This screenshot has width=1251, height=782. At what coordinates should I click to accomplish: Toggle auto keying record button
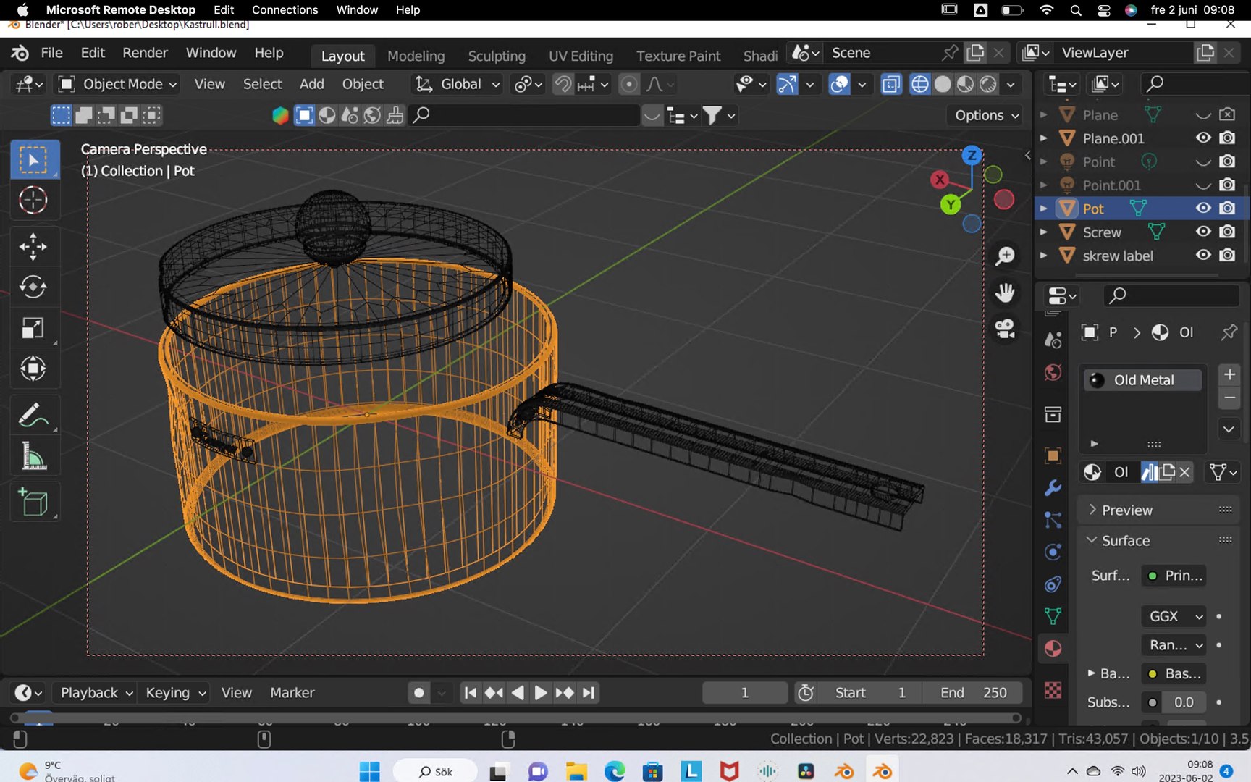point(418,693)
